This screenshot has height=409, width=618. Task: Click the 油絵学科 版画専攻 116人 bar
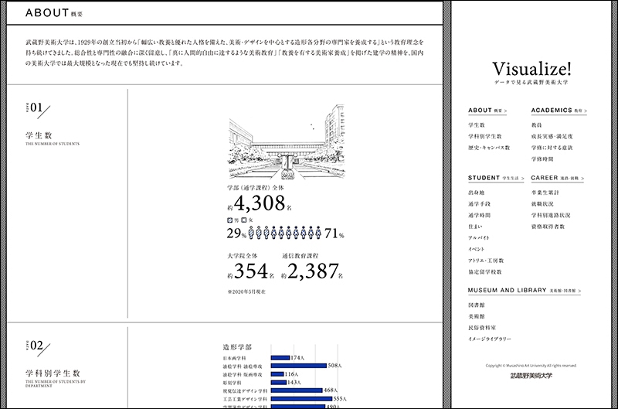tap(277, 374)
